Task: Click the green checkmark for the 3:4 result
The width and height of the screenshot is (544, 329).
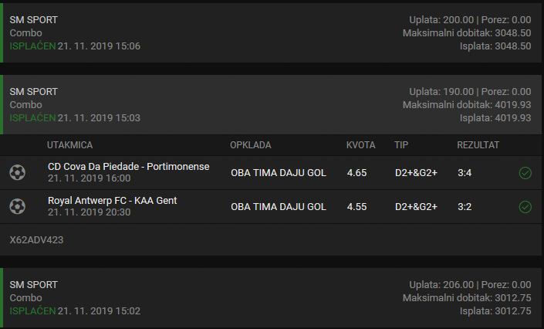Action: click(x=525, y=173)
